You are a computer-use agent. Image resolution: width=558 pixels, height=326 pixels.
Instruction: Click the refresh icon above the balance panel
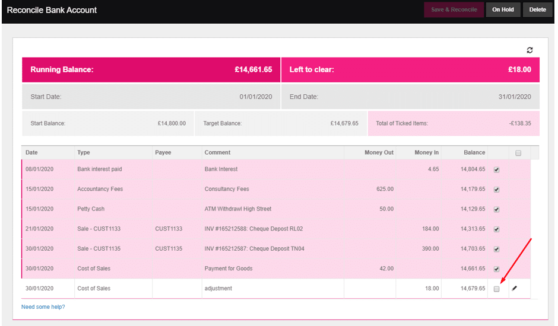(x=530, y=50)
